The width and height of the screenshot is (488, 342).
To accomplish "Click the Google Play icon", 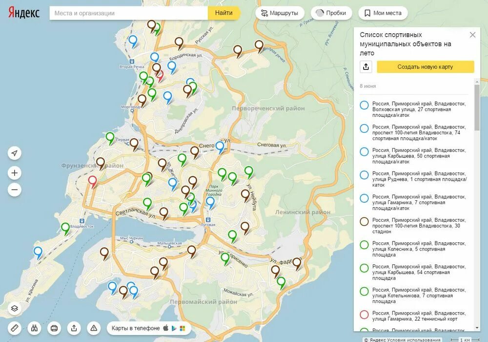I will click(174, 328).
